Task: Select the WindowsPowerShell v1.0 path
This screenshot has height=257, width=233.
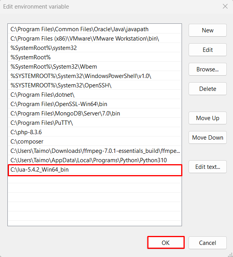Action: tap(95, 76)
